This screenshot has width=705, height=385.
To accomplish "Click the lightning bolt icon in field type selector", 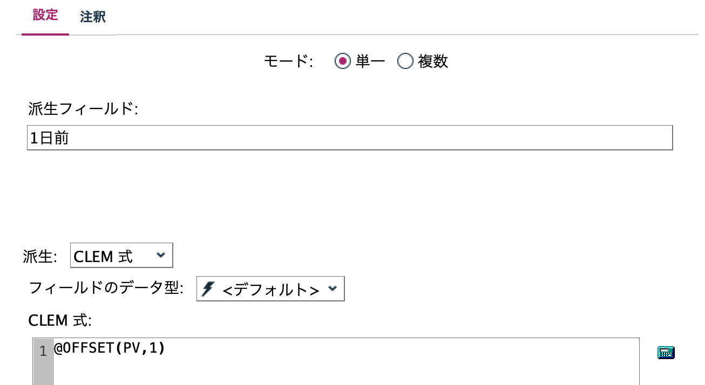I will click(207, 289).
